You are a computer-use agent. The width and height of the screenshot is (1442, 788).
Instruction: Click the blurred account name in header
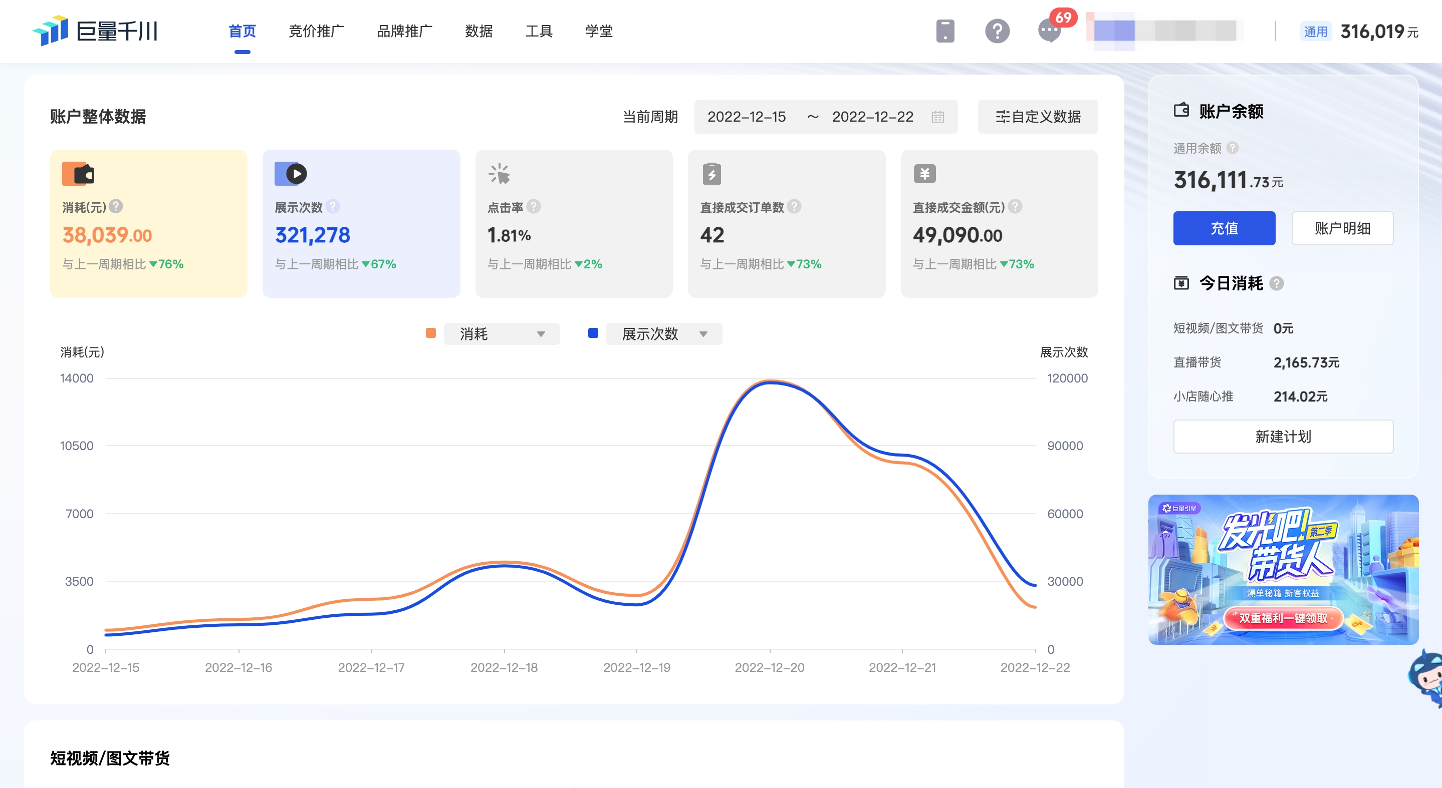click(1164, 31)
